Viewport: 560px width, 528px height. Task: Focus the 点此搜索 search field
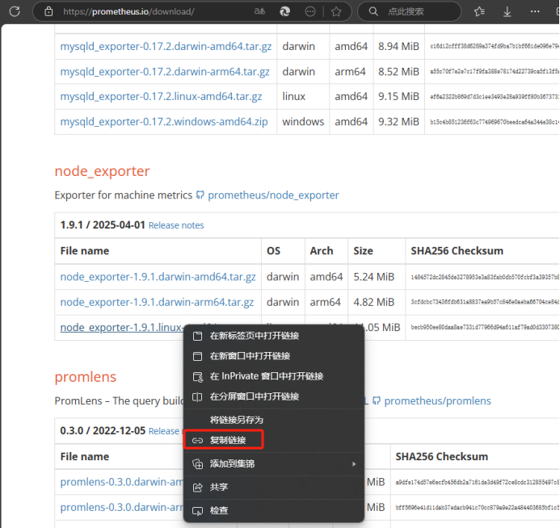pos(409,11)
